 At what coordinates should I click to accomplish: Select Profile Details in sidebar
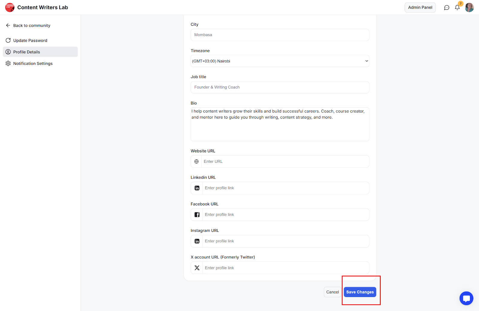27,52
